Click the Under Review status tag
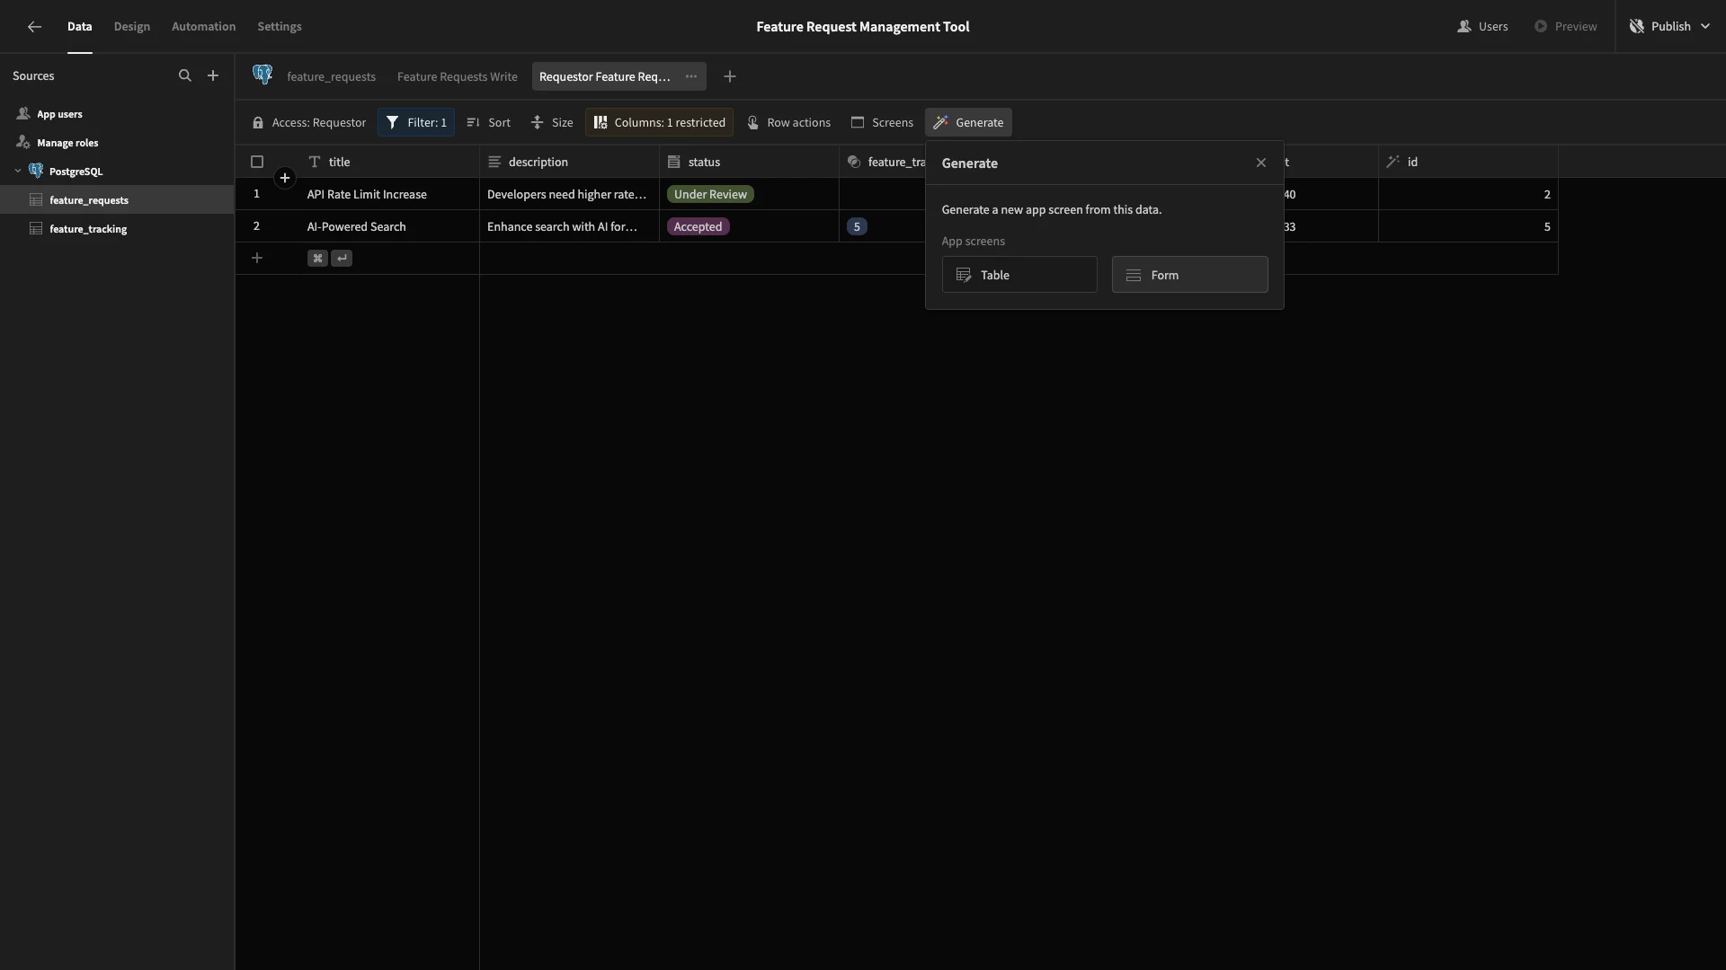Screen dimensions: 1726x970 [x=710, y=195]
